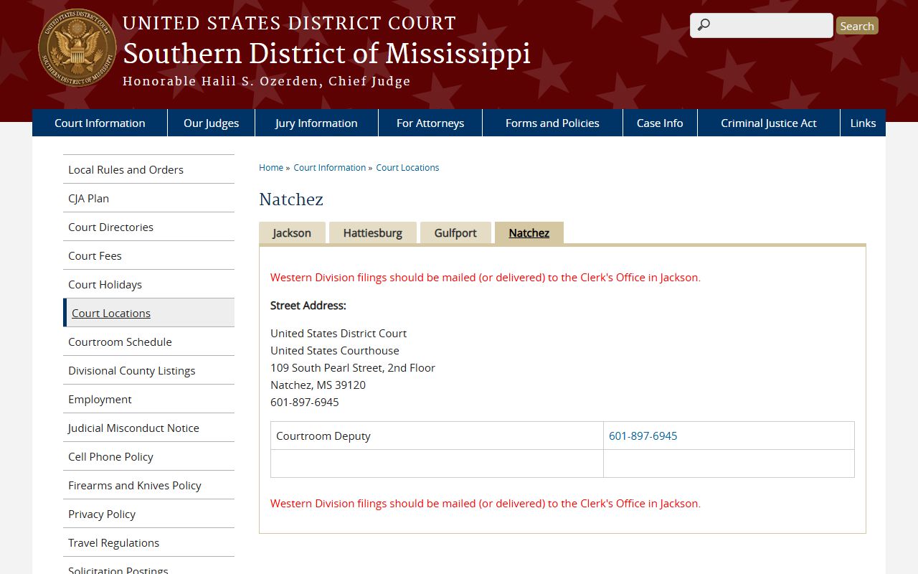Click the magnifier icon in search box
Viewport: 918px width, 574px height.
704,25
